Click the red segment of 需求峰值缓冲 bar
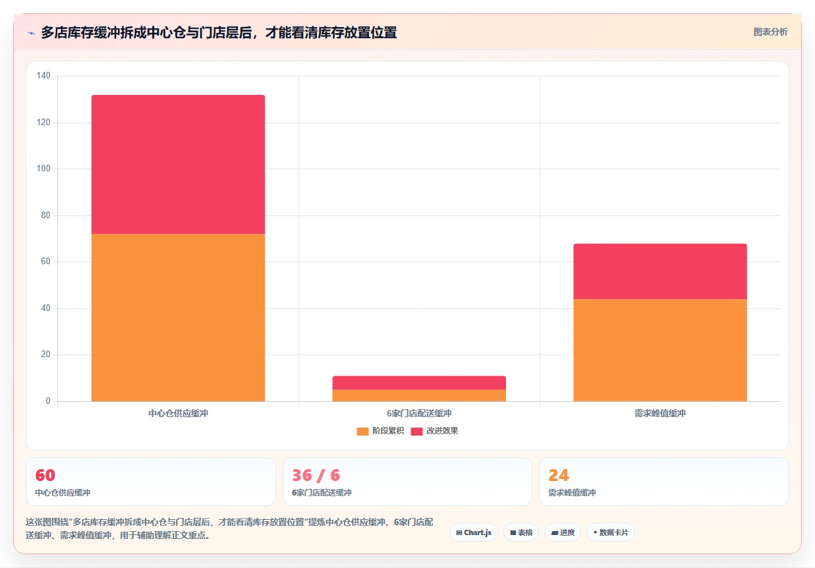Image resolution: width=815 pixels, height=568 pixels. pyautogui.click(x=660, y=271)
